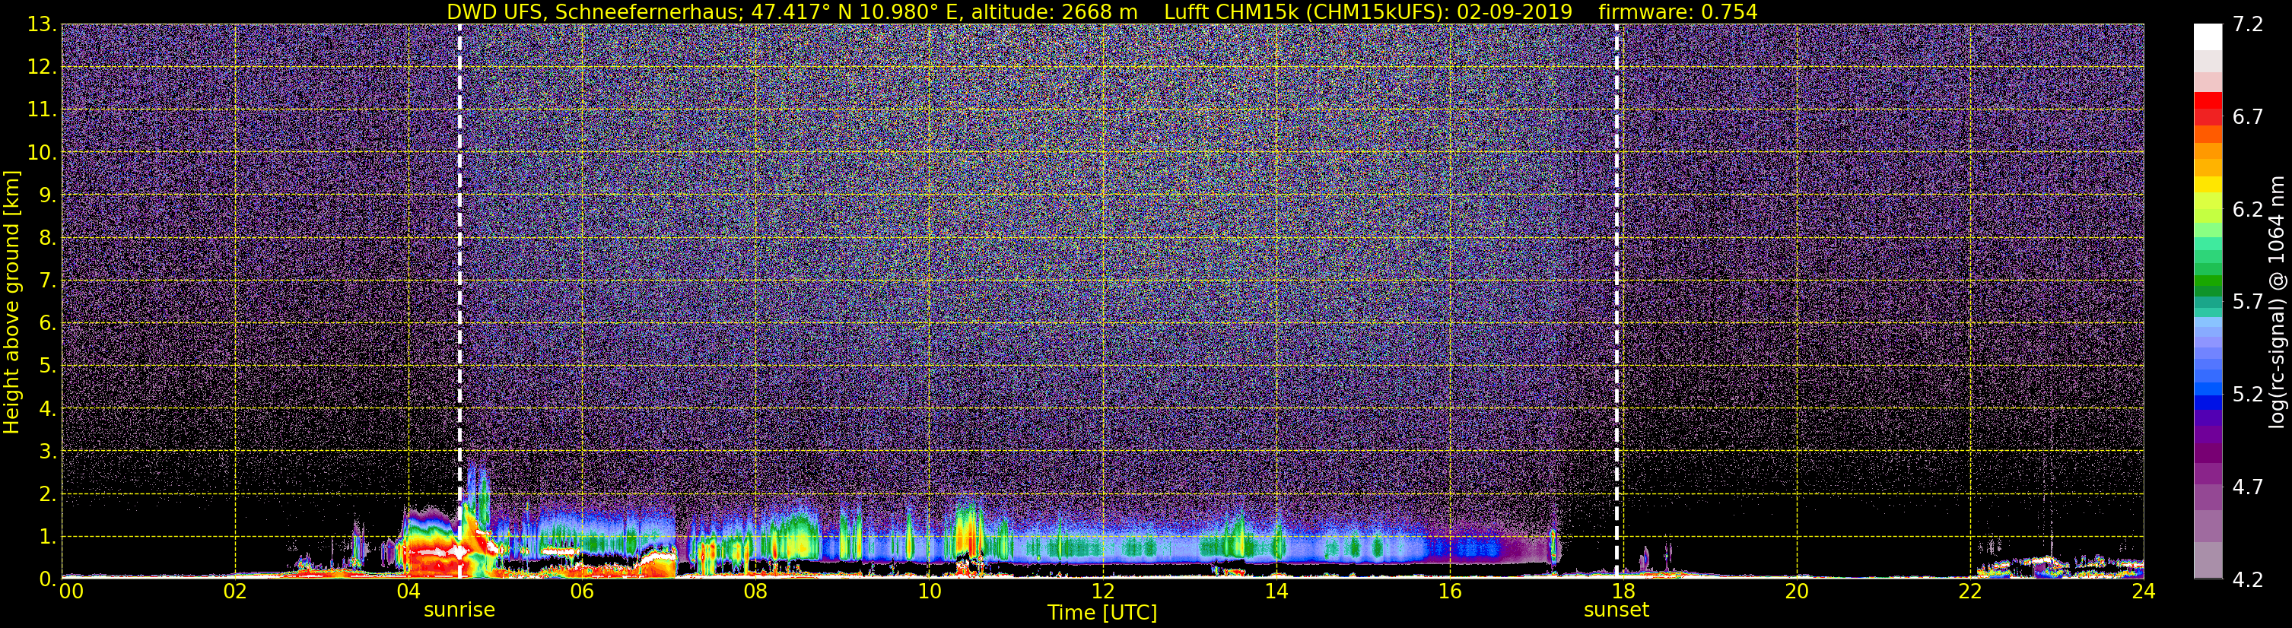Click the x-axis tick label '04'
2292x628 pixels.
pyautogui.click(x=408, y=592)
